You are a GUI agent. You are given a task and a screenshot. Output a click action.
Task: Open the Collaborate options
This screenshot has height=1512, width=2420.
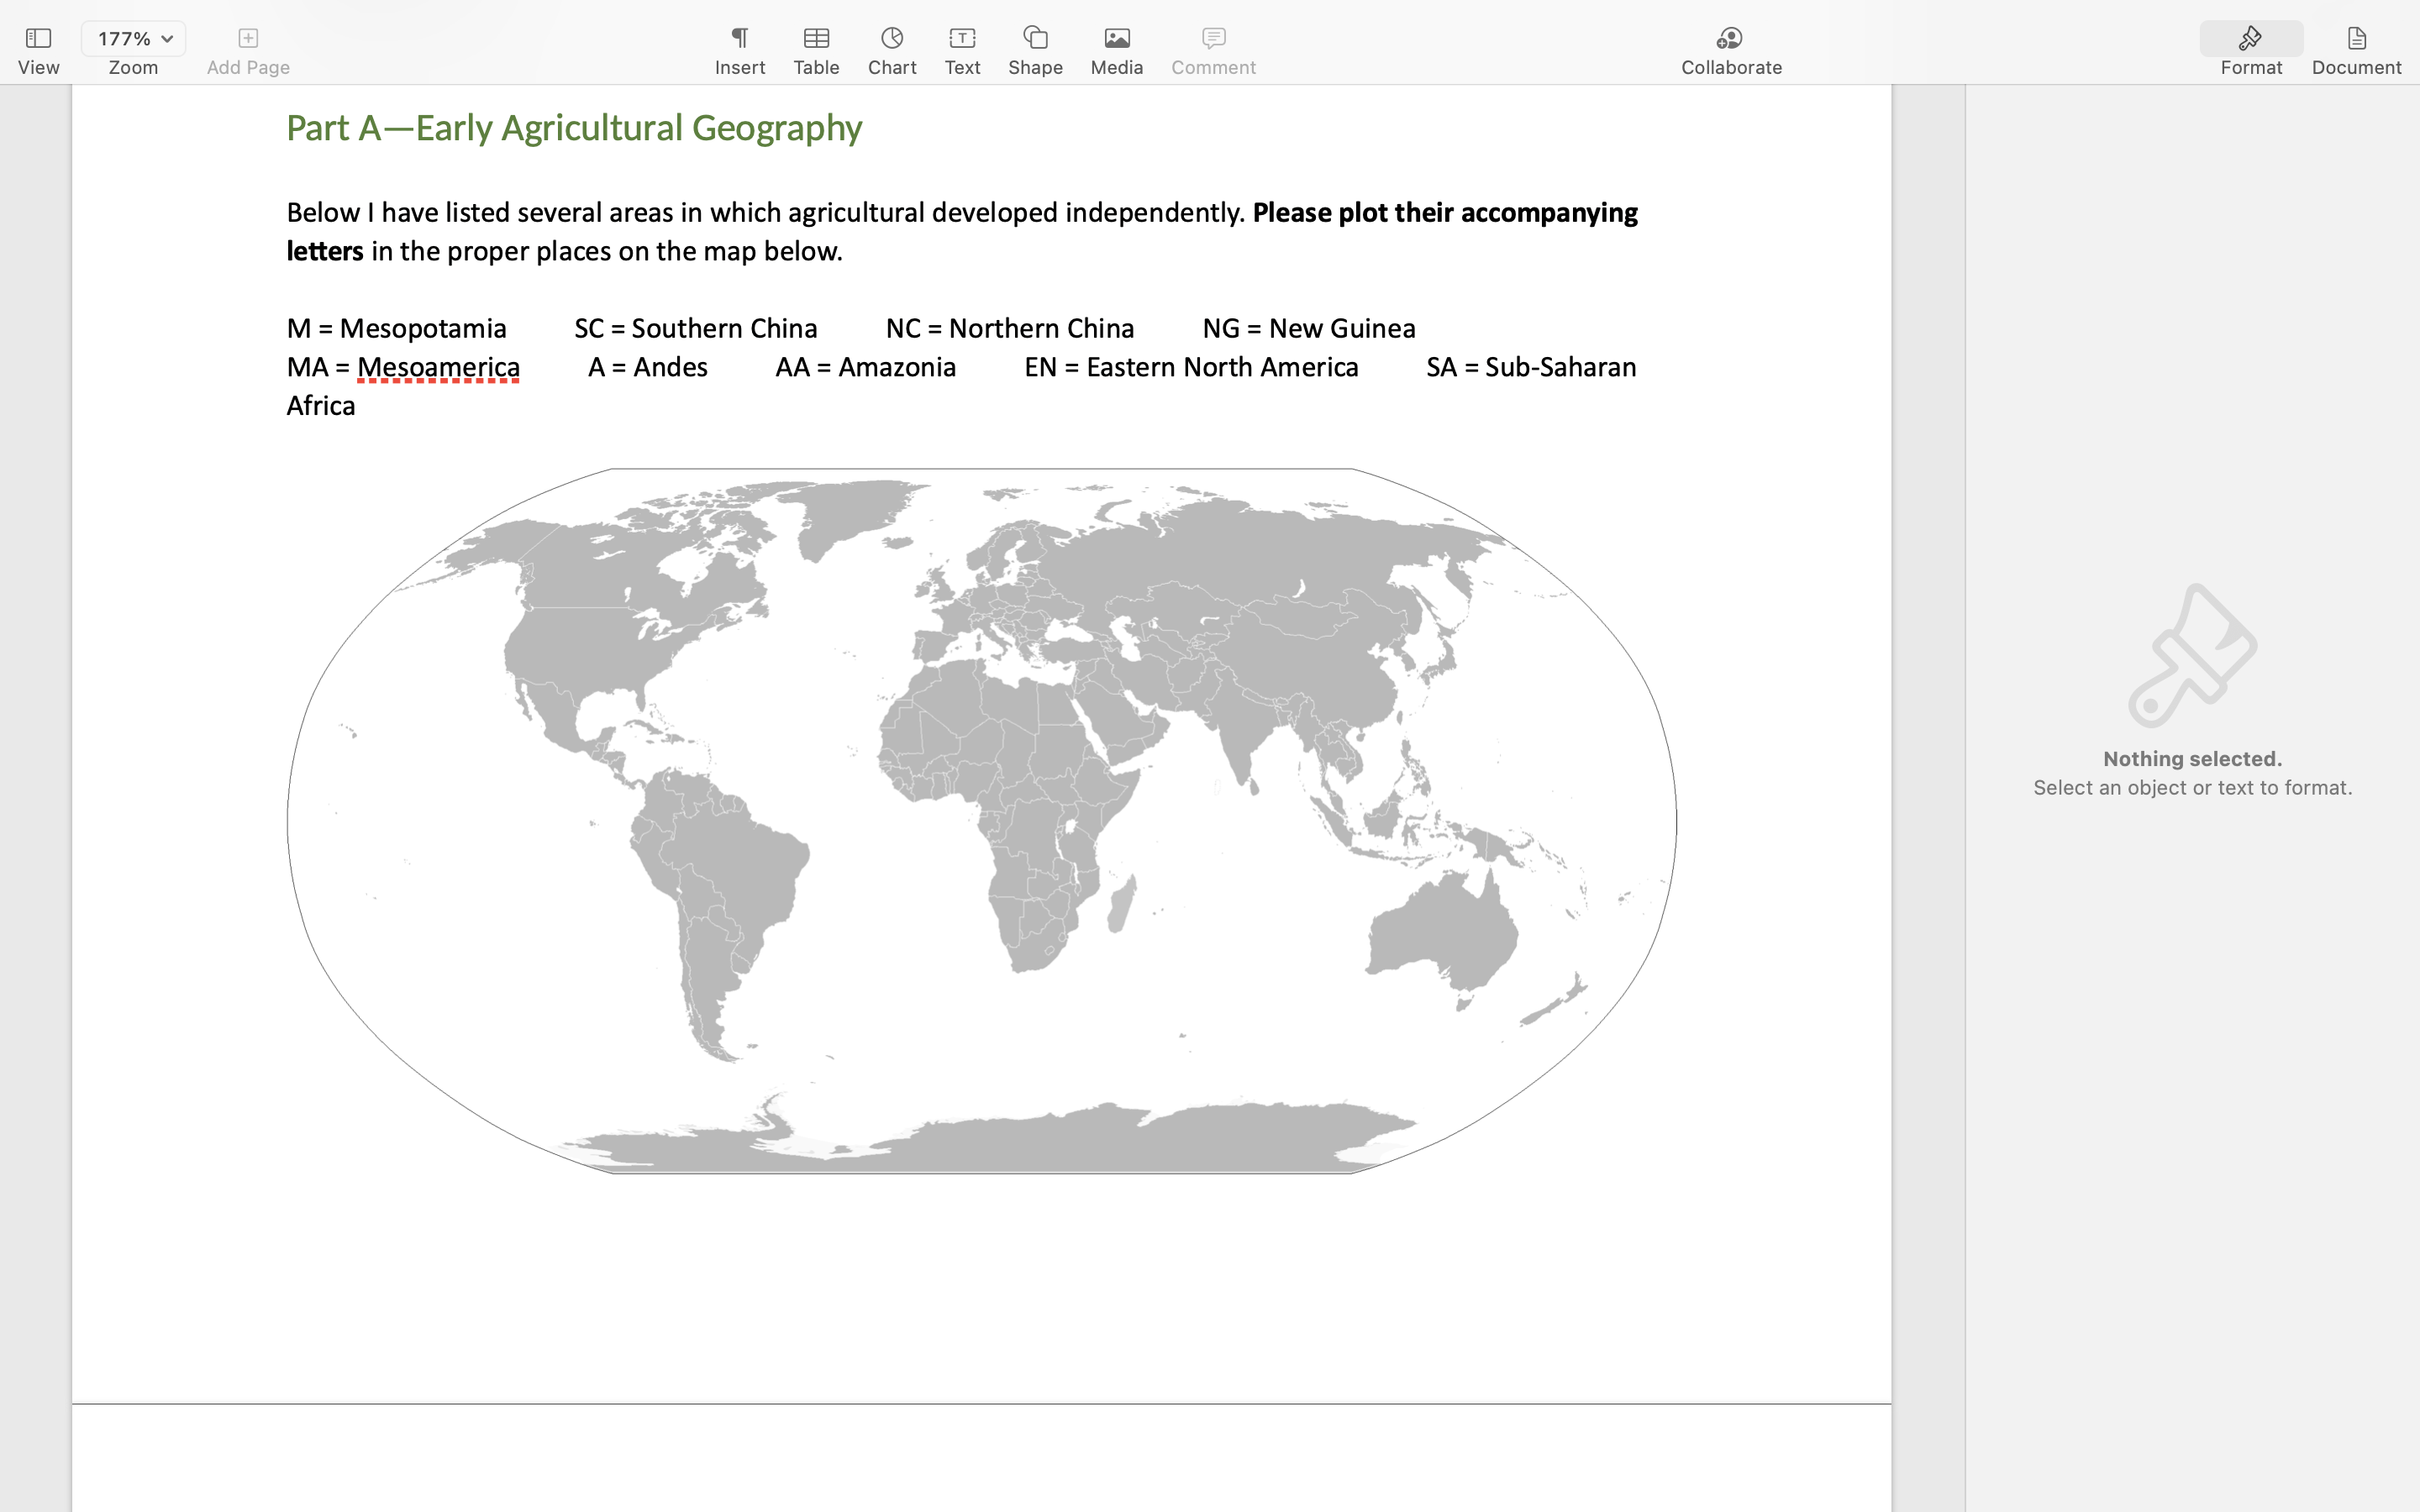[x=1730, y=39]
